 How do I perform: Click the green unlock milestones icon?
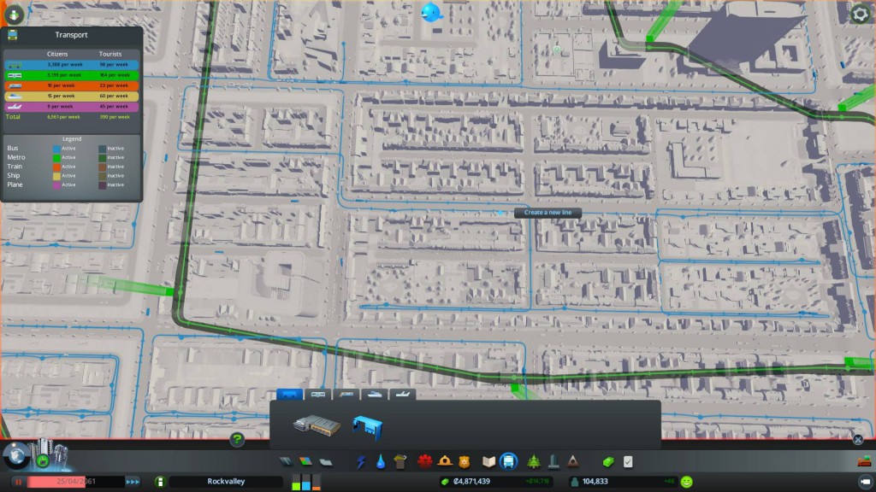click(x=43, y=460)
